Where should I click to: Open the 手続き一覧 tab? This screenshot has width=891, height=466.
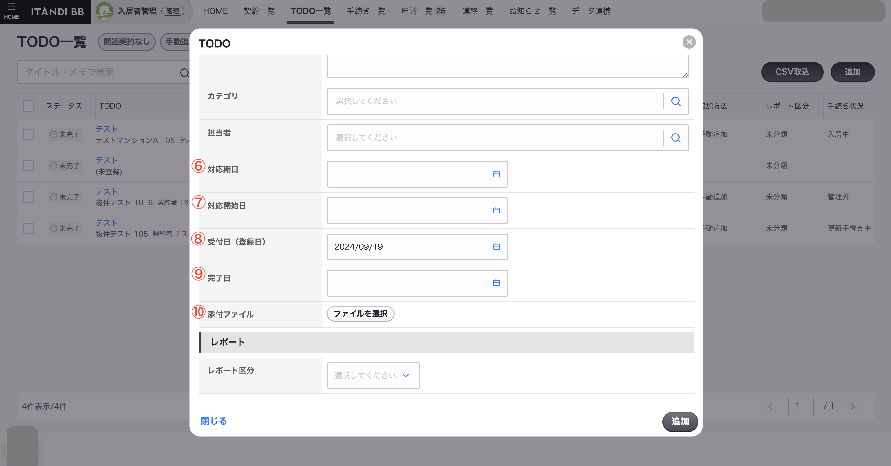366,11
